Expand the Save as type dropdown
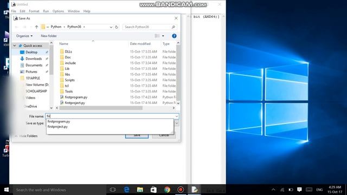 pyautogui.click(x=177, y=123)
